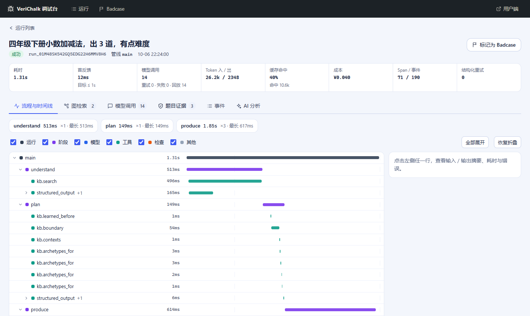Click the flag icon beside Badcase in header

pyautogui.click(x=101, y=9)
